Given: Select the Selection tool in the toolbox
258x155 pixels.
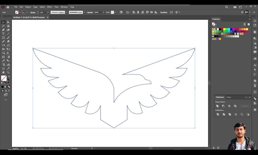Looking at the screenshot, I should [x=3, y=22].
